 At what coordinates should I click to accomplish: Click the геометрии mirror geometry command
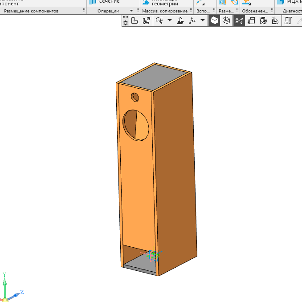[x=161, y=3]
